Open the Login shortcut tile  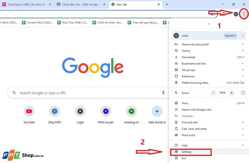(80, 115)
